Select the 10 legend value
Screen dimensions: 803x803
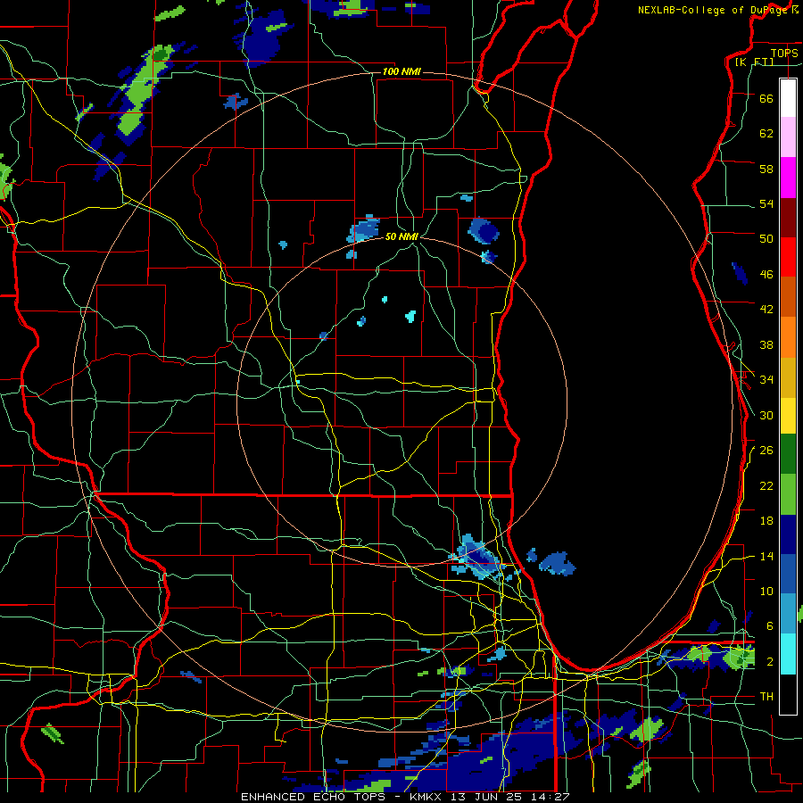(766, 591)
